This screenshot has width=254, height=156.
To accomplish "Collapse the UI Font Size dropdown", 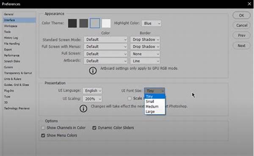I will [x=155, y=91].
